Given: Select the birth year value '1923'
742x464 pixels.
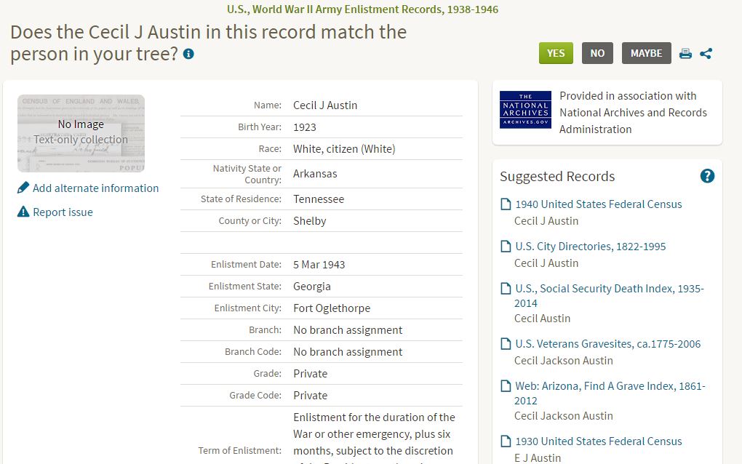Looking at the screenshot, I should click(305, 127).
